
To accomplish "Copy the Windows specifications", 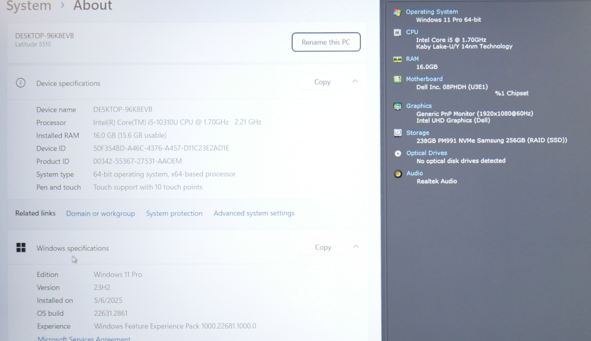I will click(323, 247).
